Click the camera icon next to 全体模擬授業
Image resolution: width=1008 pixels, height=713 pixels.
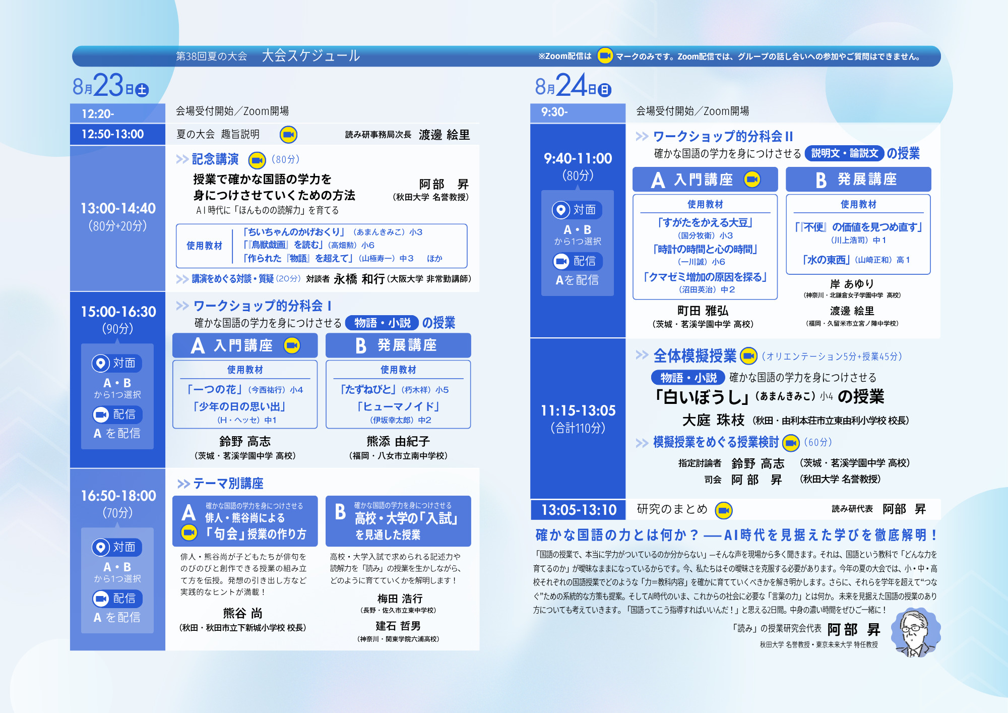(748, 356)
